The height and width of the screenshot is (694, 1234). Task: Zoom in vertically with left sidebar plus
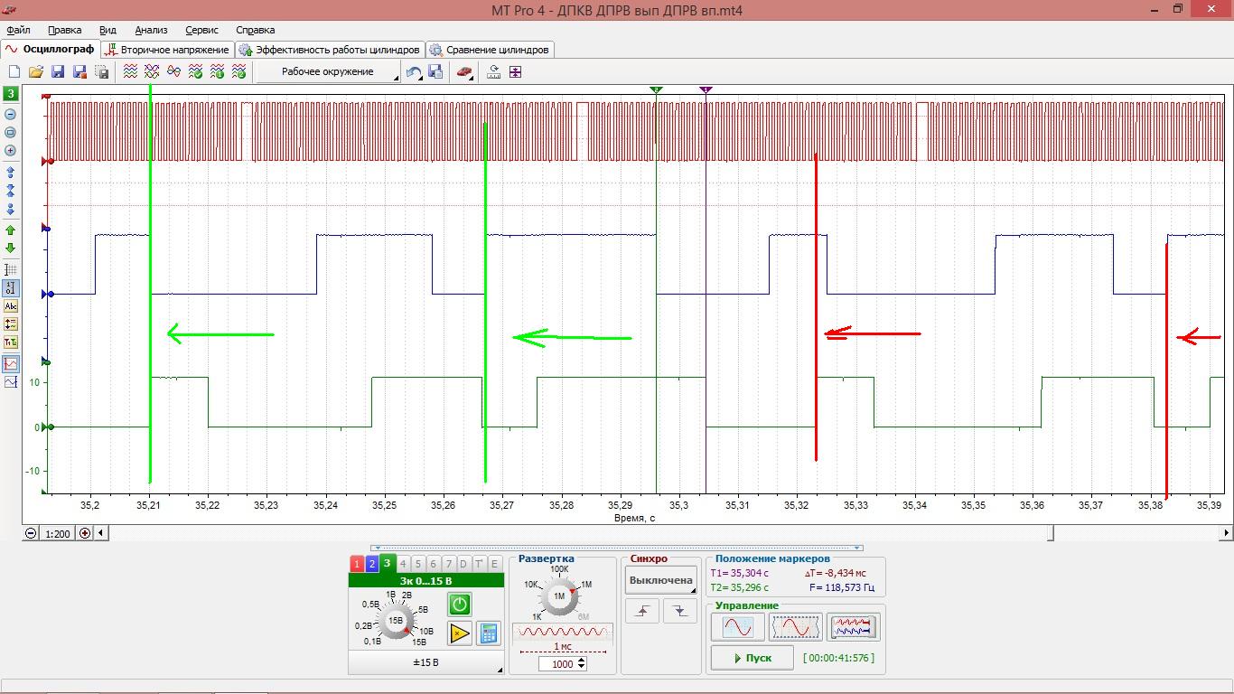point(11,151)
